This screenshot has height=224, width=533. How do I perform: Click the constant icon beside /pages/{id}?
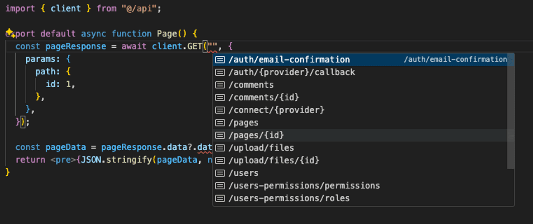point(220,135)
